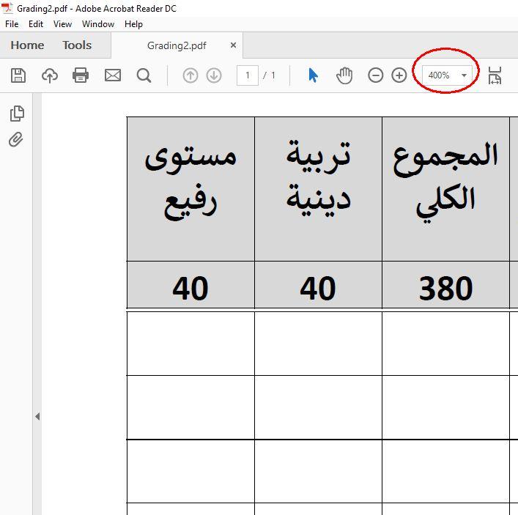518x515 pixels.
Task: Select the Hand pan tool
Action: pos(344,75)
